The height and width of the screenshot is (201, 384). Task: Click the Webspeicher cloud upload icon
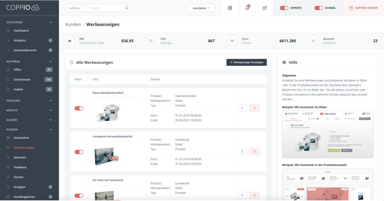click(70, 41)
